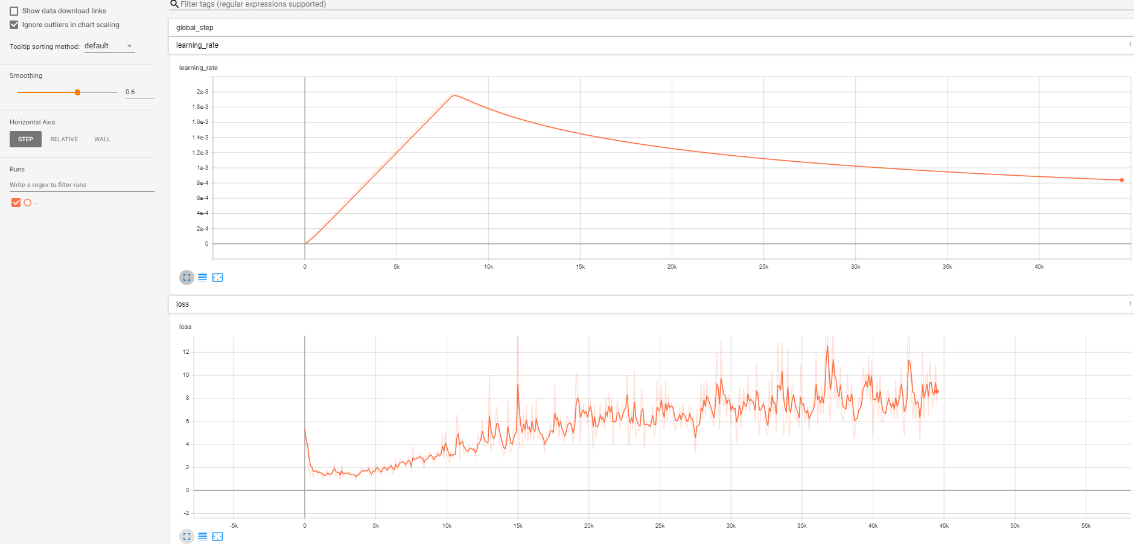
Task: Fit the learning_rate chart domain to data
Action: [x=218, y=277]
